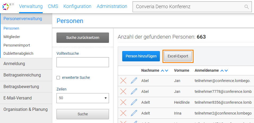Open Dublettenabgleich in the sidebar

point(19,53)
